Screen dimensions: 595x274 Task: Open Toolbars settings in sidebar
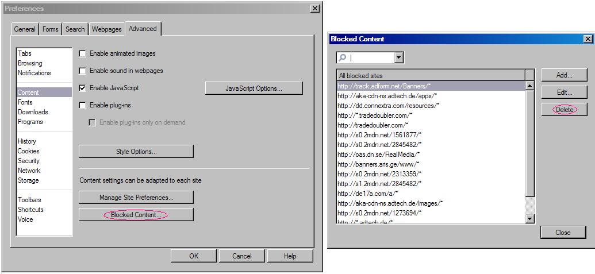29,200
